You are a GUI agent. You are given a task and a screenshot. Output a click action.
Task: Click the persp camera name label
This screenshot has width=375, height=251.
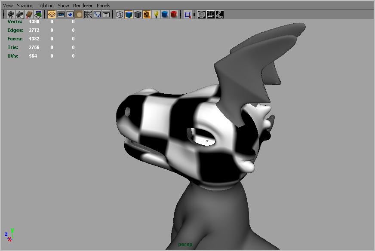[x=185, y=244]
